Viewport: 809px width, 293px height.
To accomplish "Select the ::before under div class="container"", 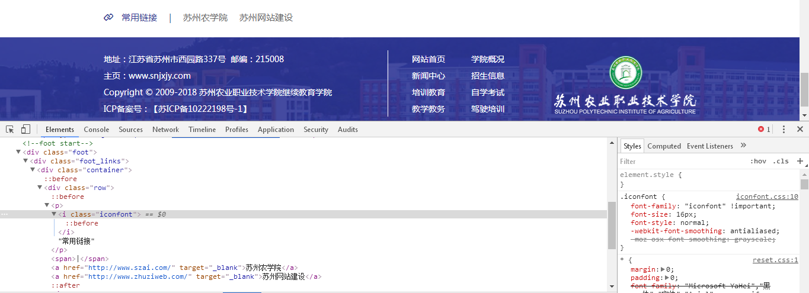I will [x=60, y=179].
